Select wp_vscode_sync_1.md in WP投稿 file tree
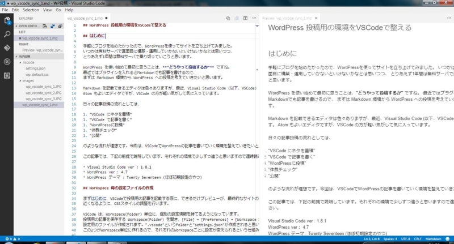Viewport: 454px width, 244px height. [39, 105]
